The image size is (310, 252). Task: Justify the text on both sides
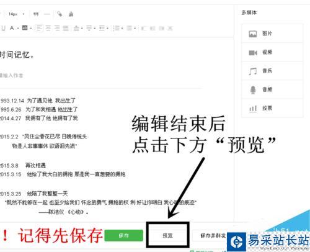(x=66, y=28)
